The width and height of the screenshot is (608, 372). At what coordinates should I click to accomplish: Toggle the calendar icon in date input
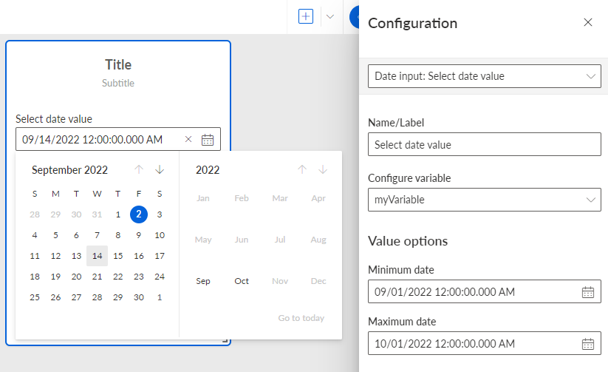coord(208,139)
